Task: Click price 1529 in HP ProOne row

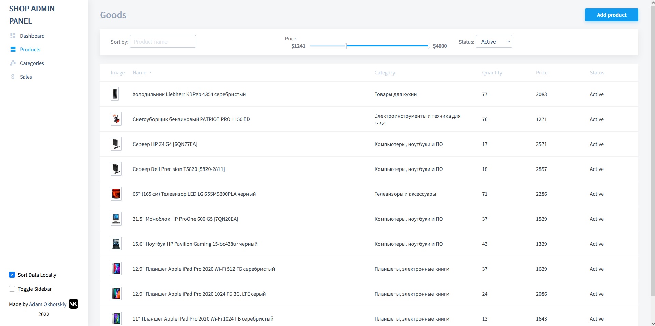Action: (x=542, y=219)
